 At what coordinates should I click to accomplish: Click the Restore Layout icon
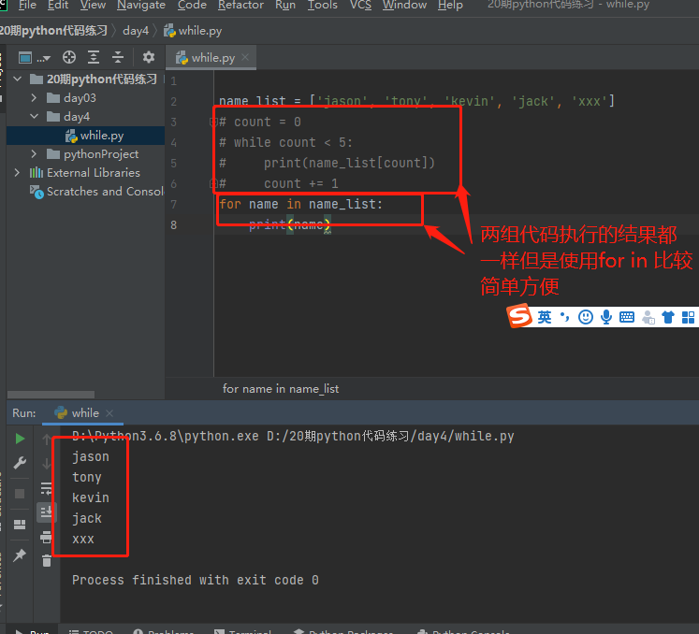pos(20,525)
